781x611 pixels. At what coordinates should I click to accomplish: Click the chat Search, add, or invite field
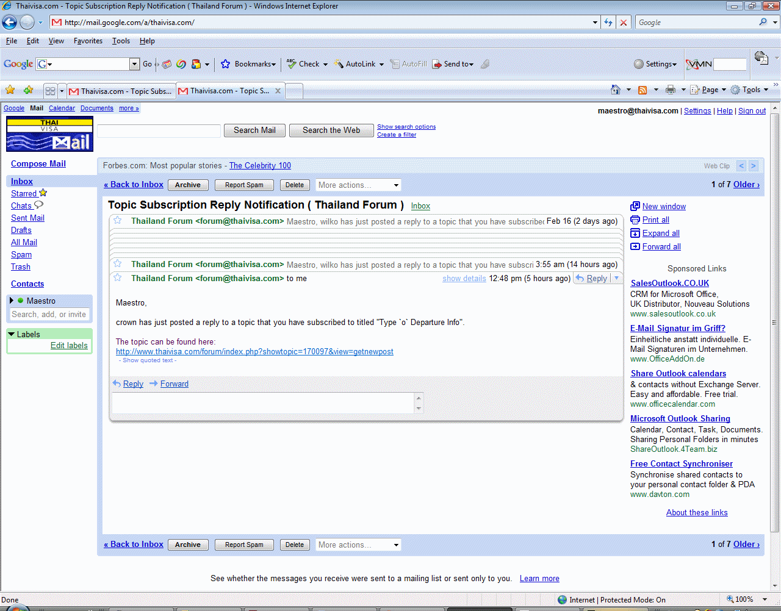pos(49,315)
